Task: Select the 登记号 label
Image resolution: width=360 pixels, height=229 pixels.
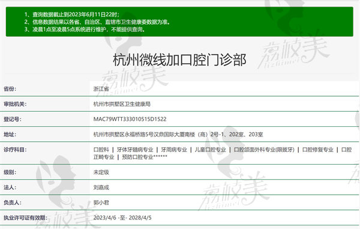Action: click(x=13, y=119)
